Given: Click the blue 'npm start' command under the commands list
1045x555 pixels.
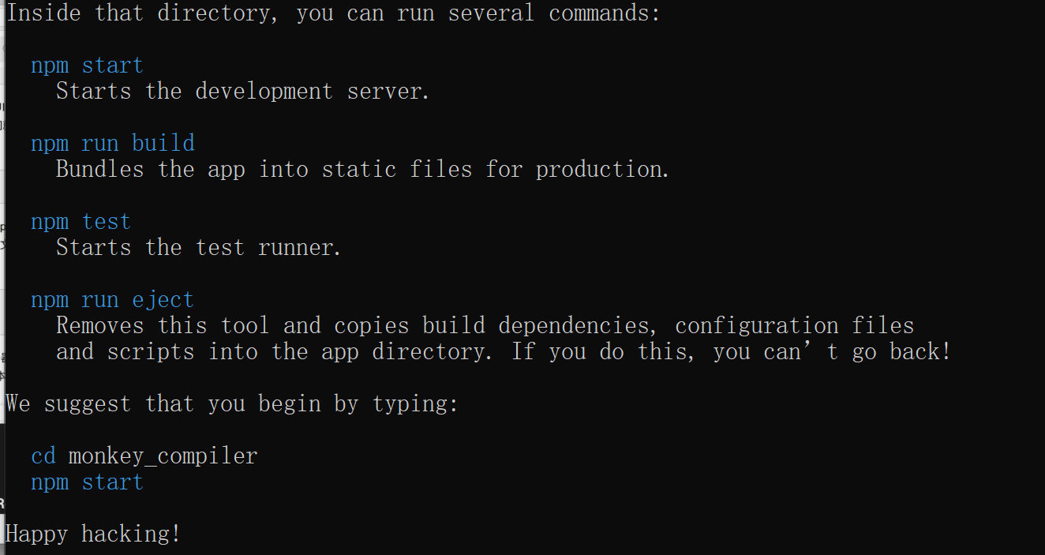Looking at the screenshot, I should coord(87,66).
